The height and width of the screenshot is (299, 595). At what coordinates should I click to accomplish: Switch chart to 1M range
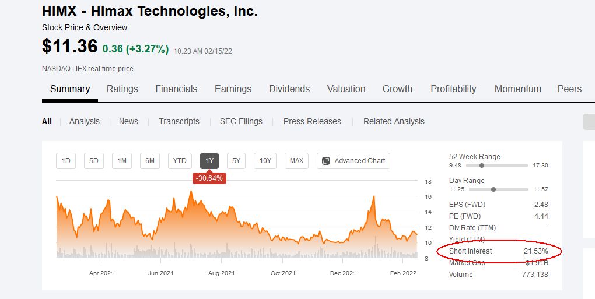tap(122, 161)
